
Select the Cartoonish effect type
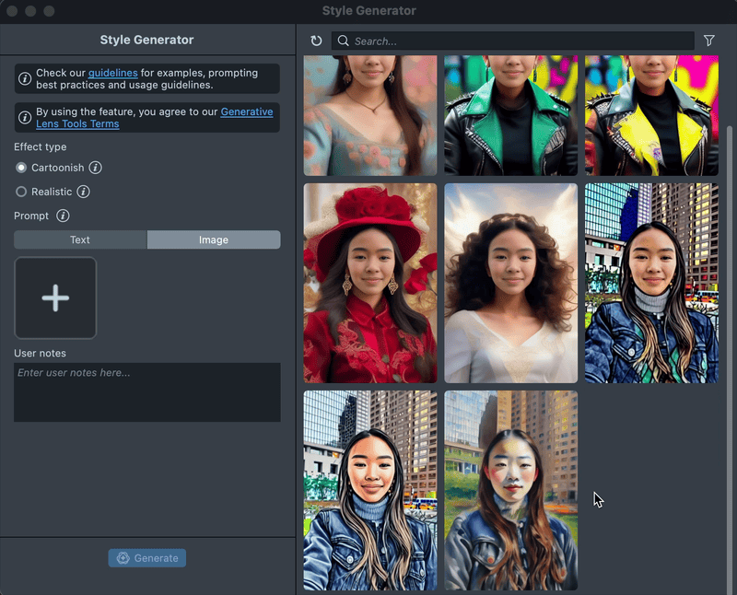(x=21, y=168)
